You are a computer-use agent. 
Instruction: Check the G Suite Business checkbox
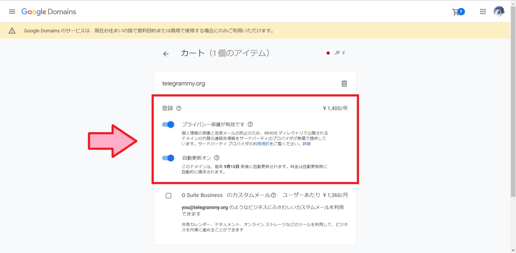pyautogui.click(x=169, y=196)
